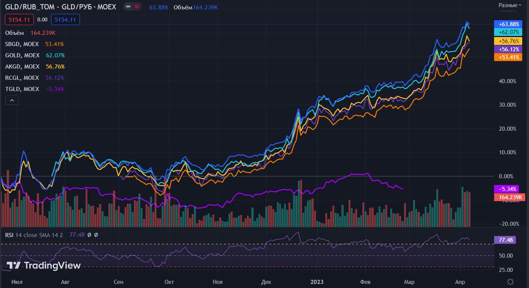This screenshot has width=529, height=288.
Task: Click the first RSI null value symbol
Action: point(89,235)
